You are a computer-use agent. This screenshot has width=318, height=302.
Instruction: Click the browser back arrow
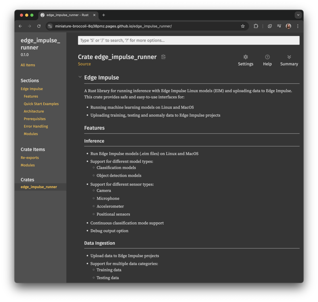[20, 26]
